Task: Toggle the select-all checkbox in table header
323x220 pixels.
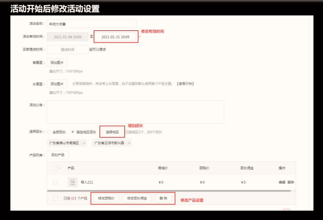Action: [55, 168]
